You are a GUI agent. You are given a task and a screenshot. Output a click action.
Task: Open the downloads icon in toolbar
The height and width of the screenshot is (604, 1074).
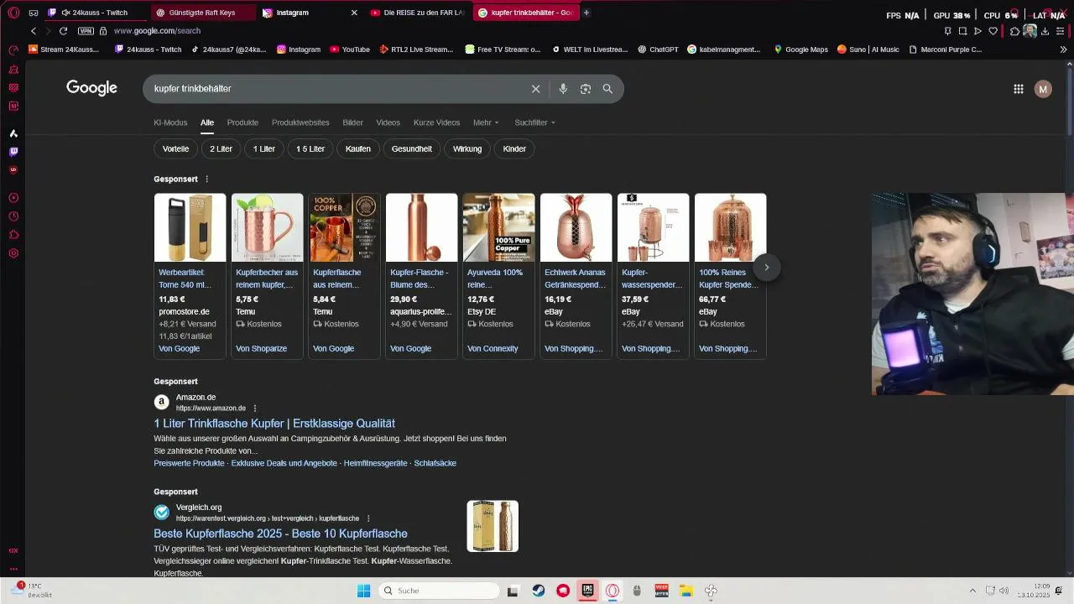pyautogui.click(x=1045, y=31)
